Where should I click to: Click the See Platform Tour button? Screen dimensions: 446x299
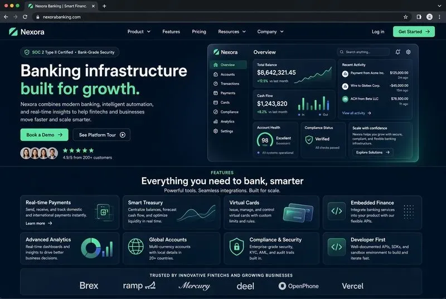[x=101, y=135]
